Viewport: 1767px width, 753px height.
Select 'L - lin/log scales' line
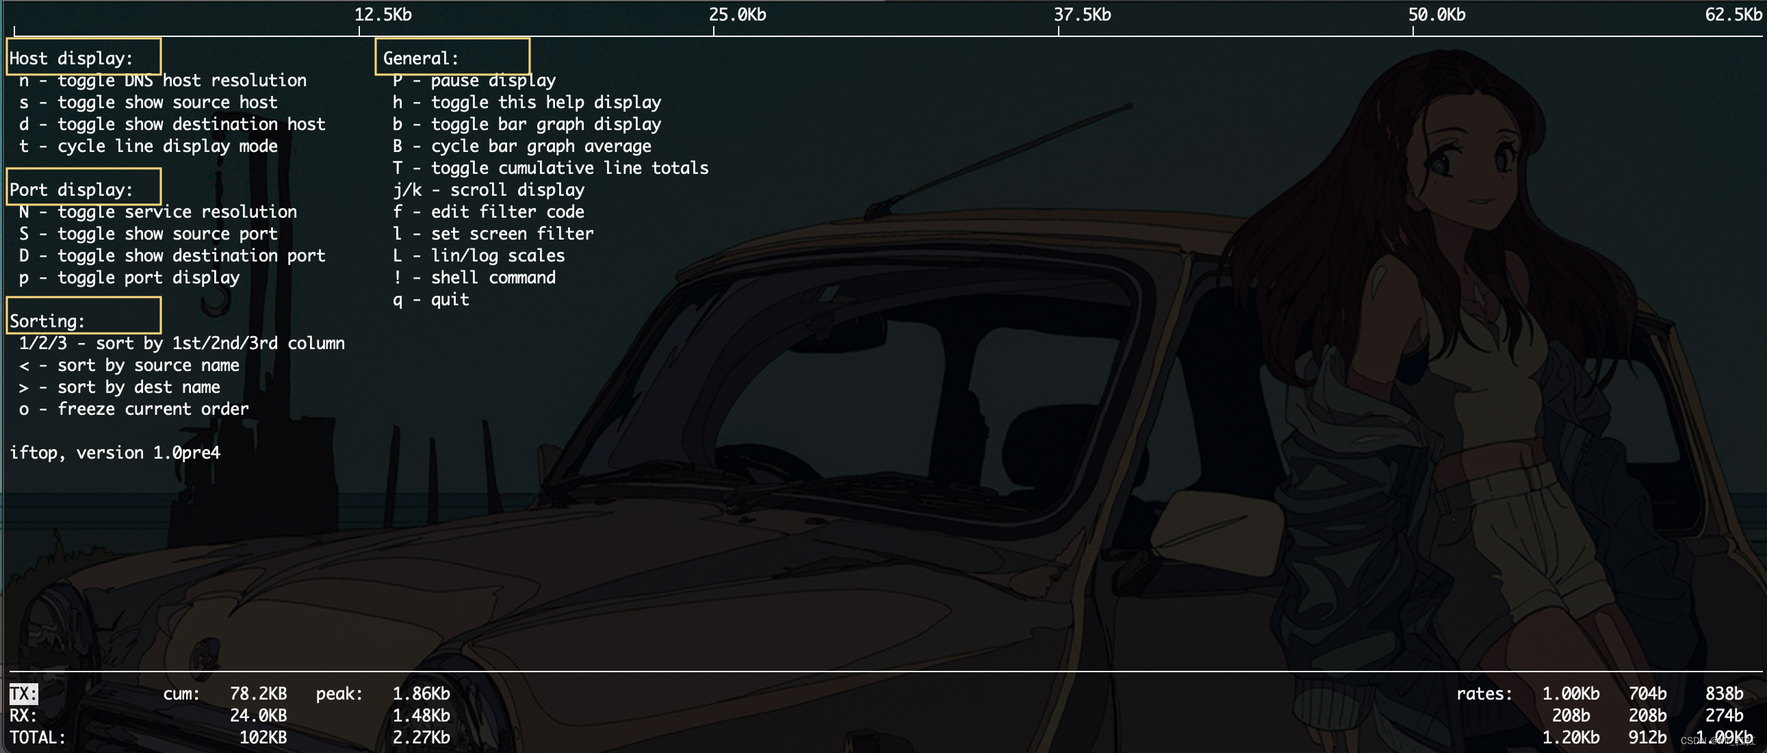[x=479, y=255]
